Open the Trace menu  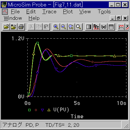(x=49, y=12)
